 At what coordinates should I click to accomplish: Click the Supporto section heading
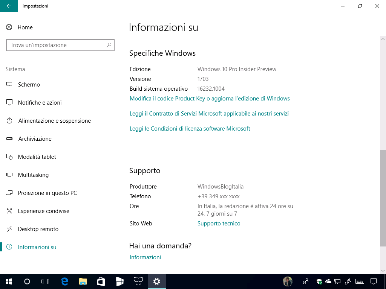145,171
